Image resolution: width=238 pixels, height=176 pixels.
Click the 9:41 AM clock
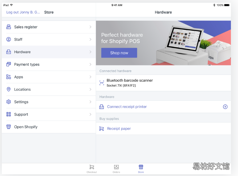coord(117,5)
